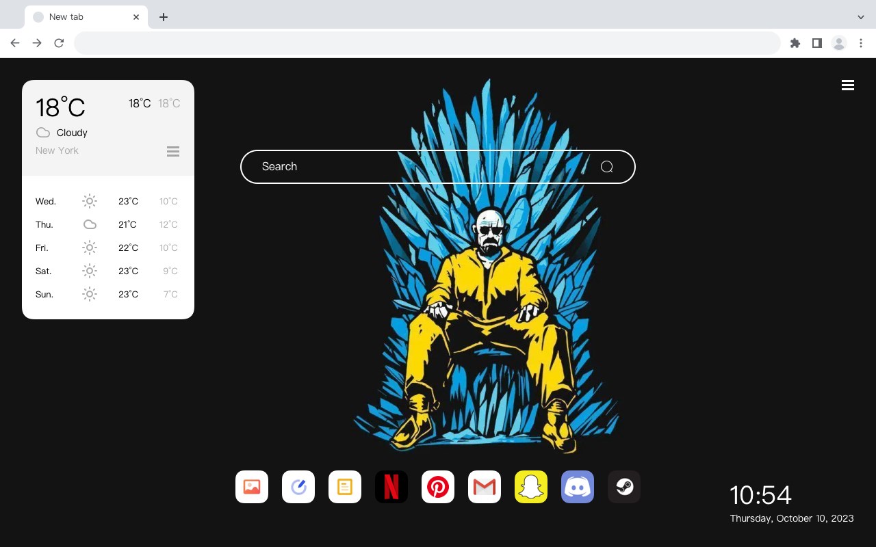Click the Cloudy condition icon
Image resolution: width=876 pixels, height=547 pixels.
click(43, 133)
